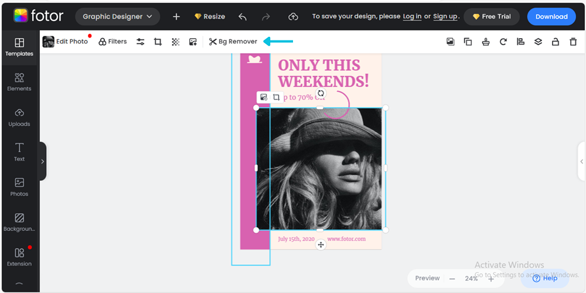The height and width of the screenshot is (293, 586).
Task: Click the Download button
Action: click(x=551, y=16)
